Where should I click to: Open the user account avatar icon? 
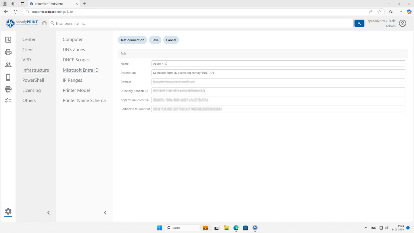pyautogui.click(x=402, y=23)
